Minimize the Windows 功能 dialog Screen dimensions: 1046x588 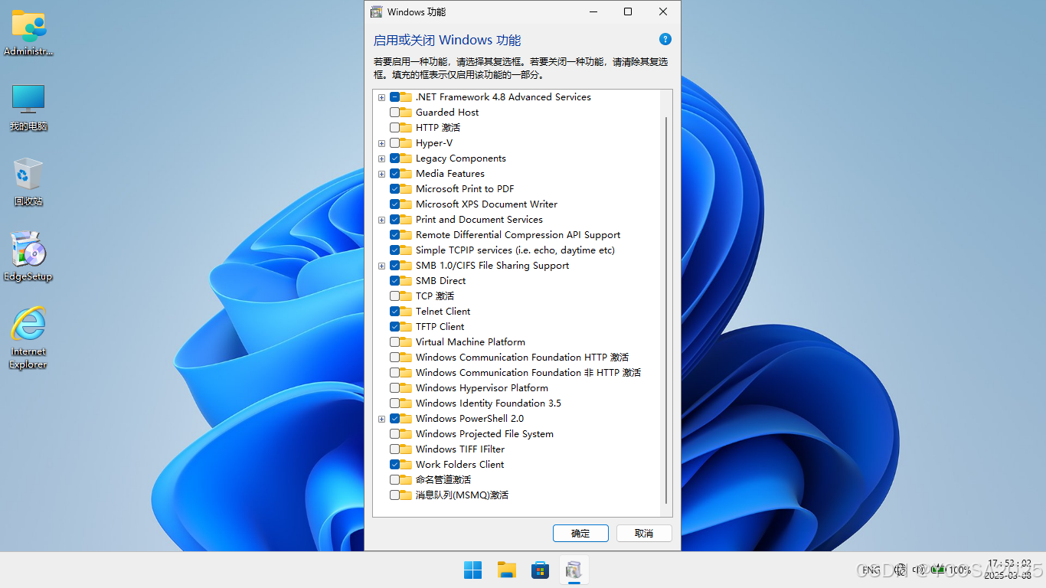click(593, 11)
